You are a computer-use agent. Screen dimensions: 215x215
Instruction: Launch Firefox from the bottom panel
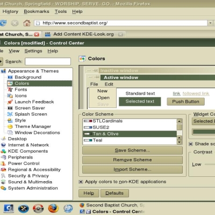pyautogui.click(x=53, y=209)
